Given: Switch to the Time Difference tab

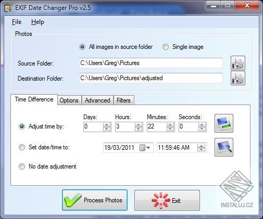Looking at the screenshot, I should tap(34, 99).
